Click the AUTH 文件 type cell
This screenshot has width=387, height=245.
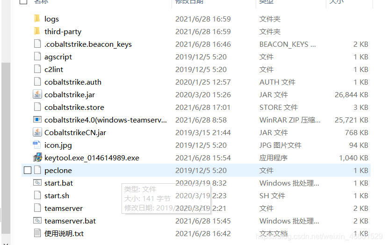click(x=278, y=82)
